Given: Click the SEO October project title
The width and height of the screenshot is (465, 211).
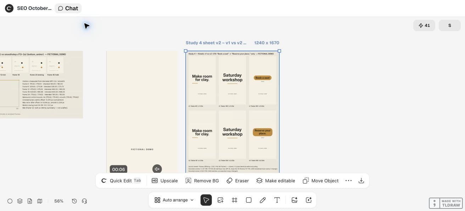Looking at the screenshot, I should click(x=34, y=8).
